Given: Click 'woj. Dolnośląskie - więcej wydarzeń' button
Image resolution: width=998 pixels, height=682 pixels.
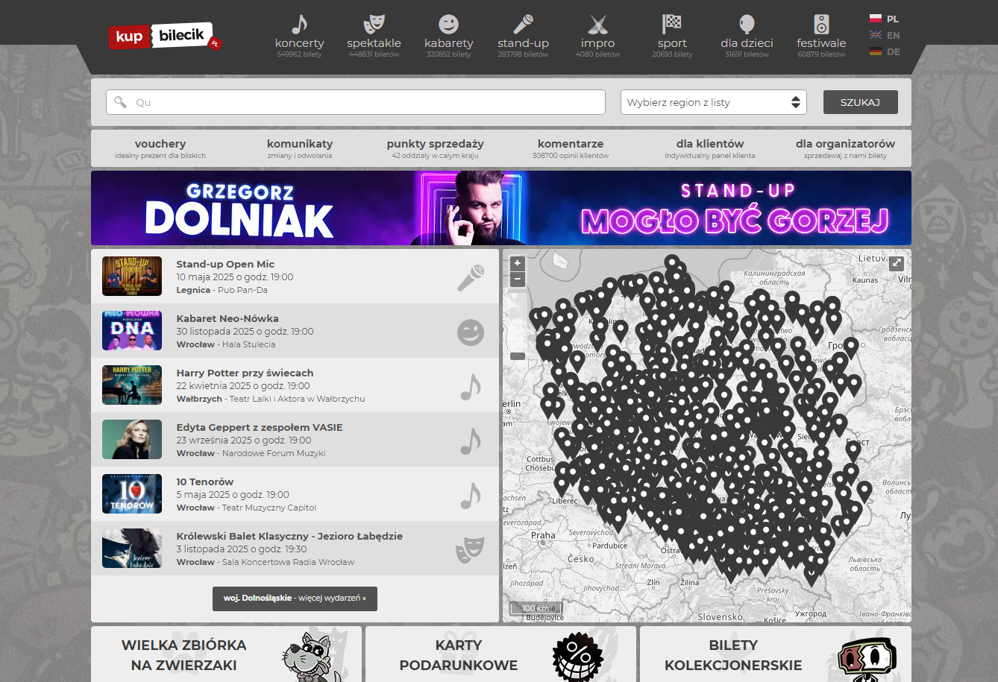Looking at the screenshot, I should click(x=295, y=599).
